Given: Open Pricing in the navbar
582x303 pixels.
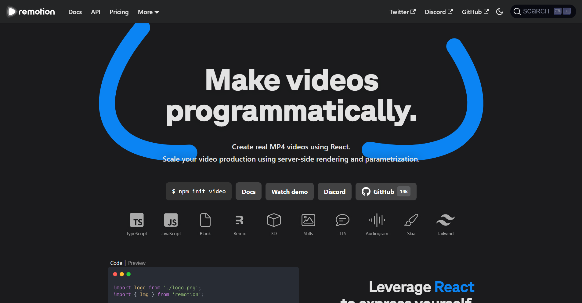Looking at the screenshot, I should pyautogui.click(x=119, y=12).
